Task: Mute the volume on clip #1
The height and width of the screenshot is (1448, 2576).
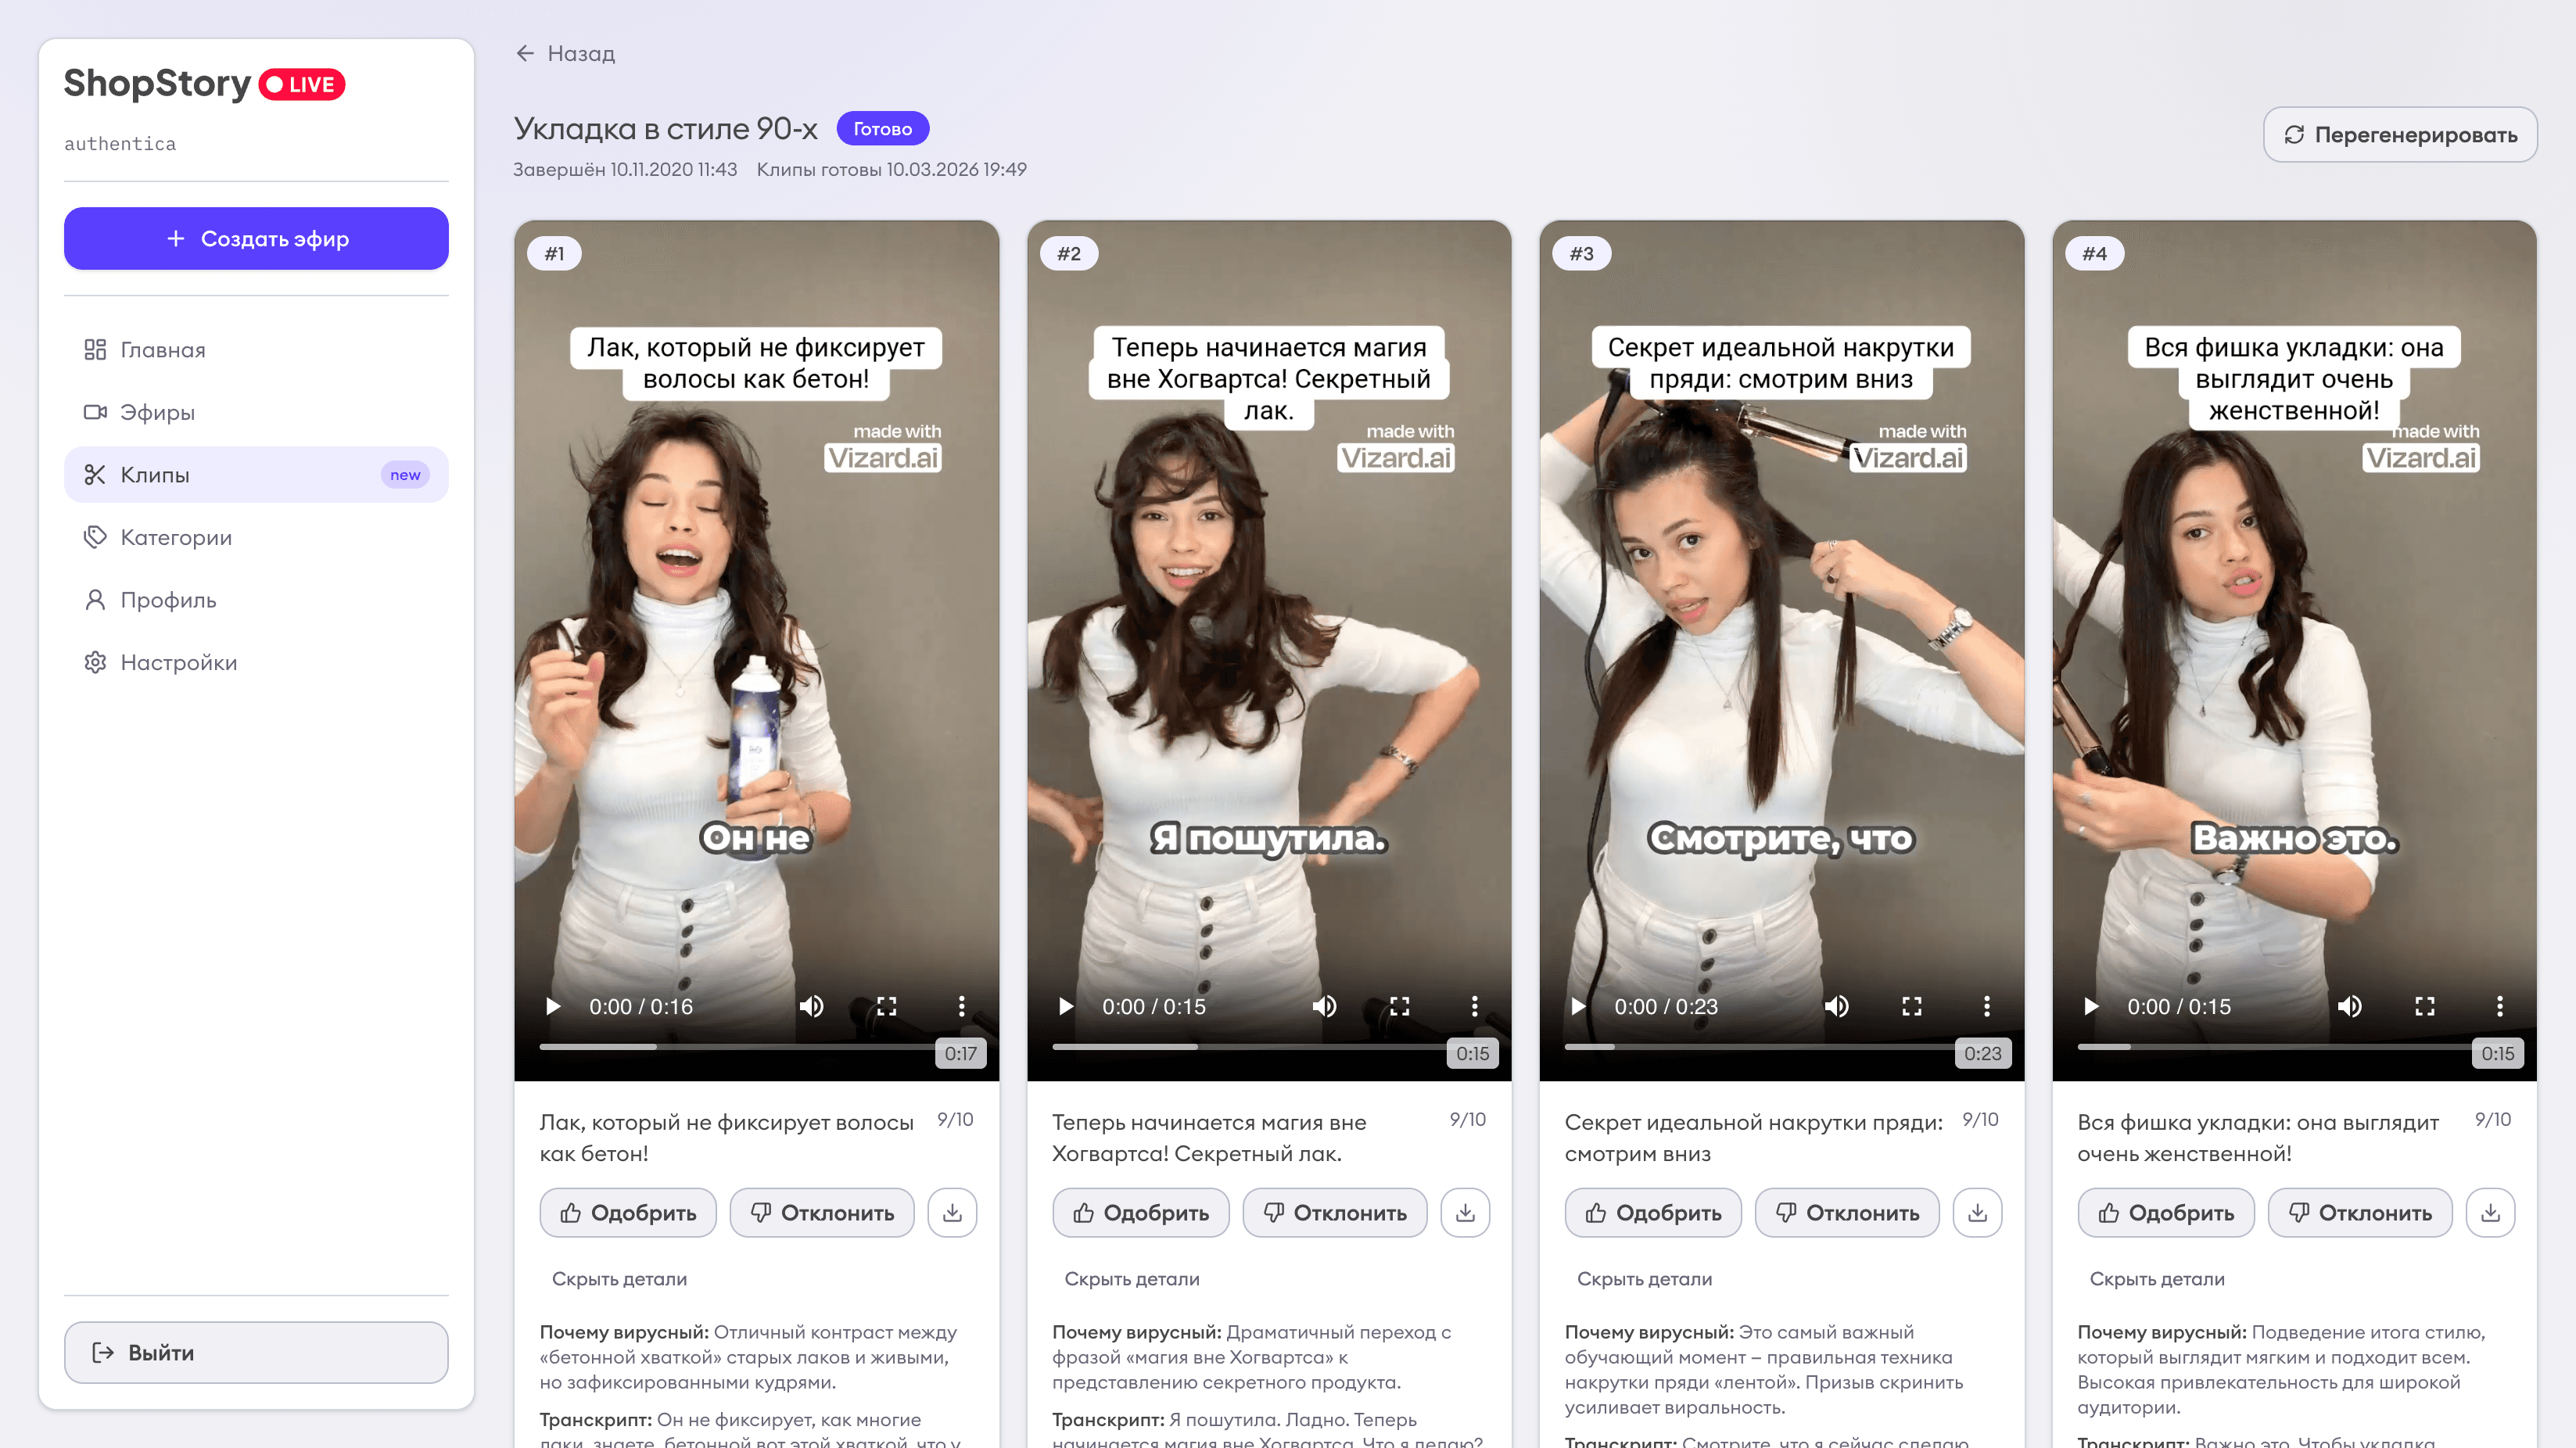Action: point(811,1006)
